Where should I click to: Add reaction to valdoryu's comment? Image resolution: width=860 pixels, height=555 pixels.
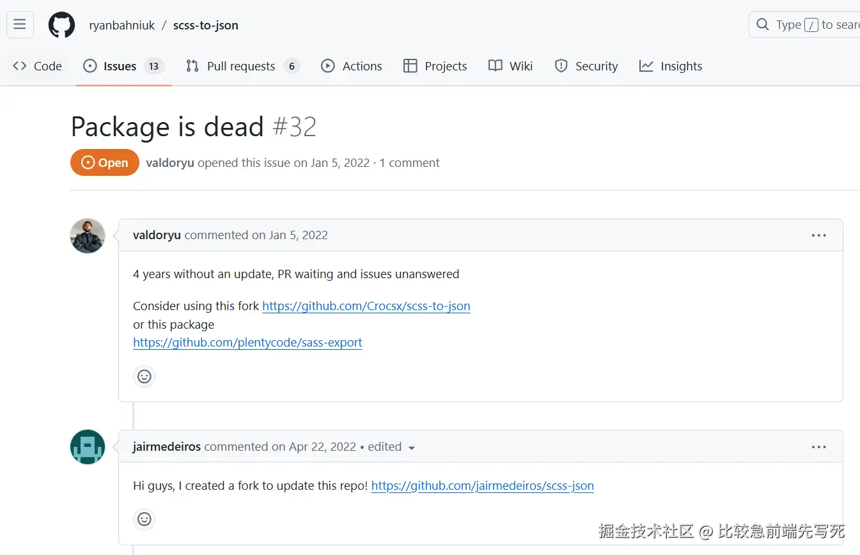point(145,376)
